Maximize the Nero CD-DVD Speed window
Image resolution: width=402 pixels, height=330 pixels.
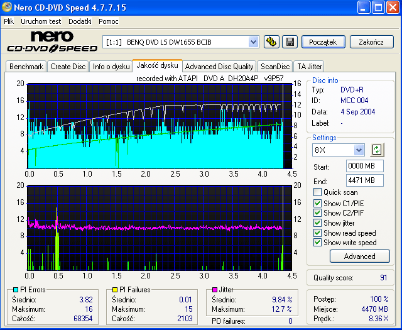pos(378,7)
